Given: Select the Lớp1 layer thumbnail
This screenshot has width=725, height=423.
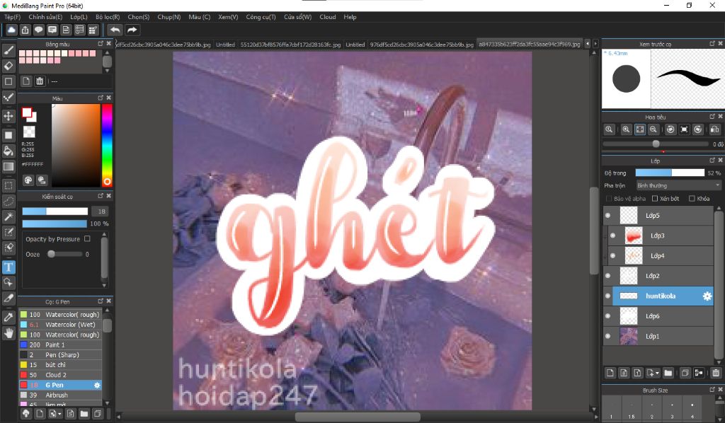Looking at the screenshot, I should [x=629, y=336].
